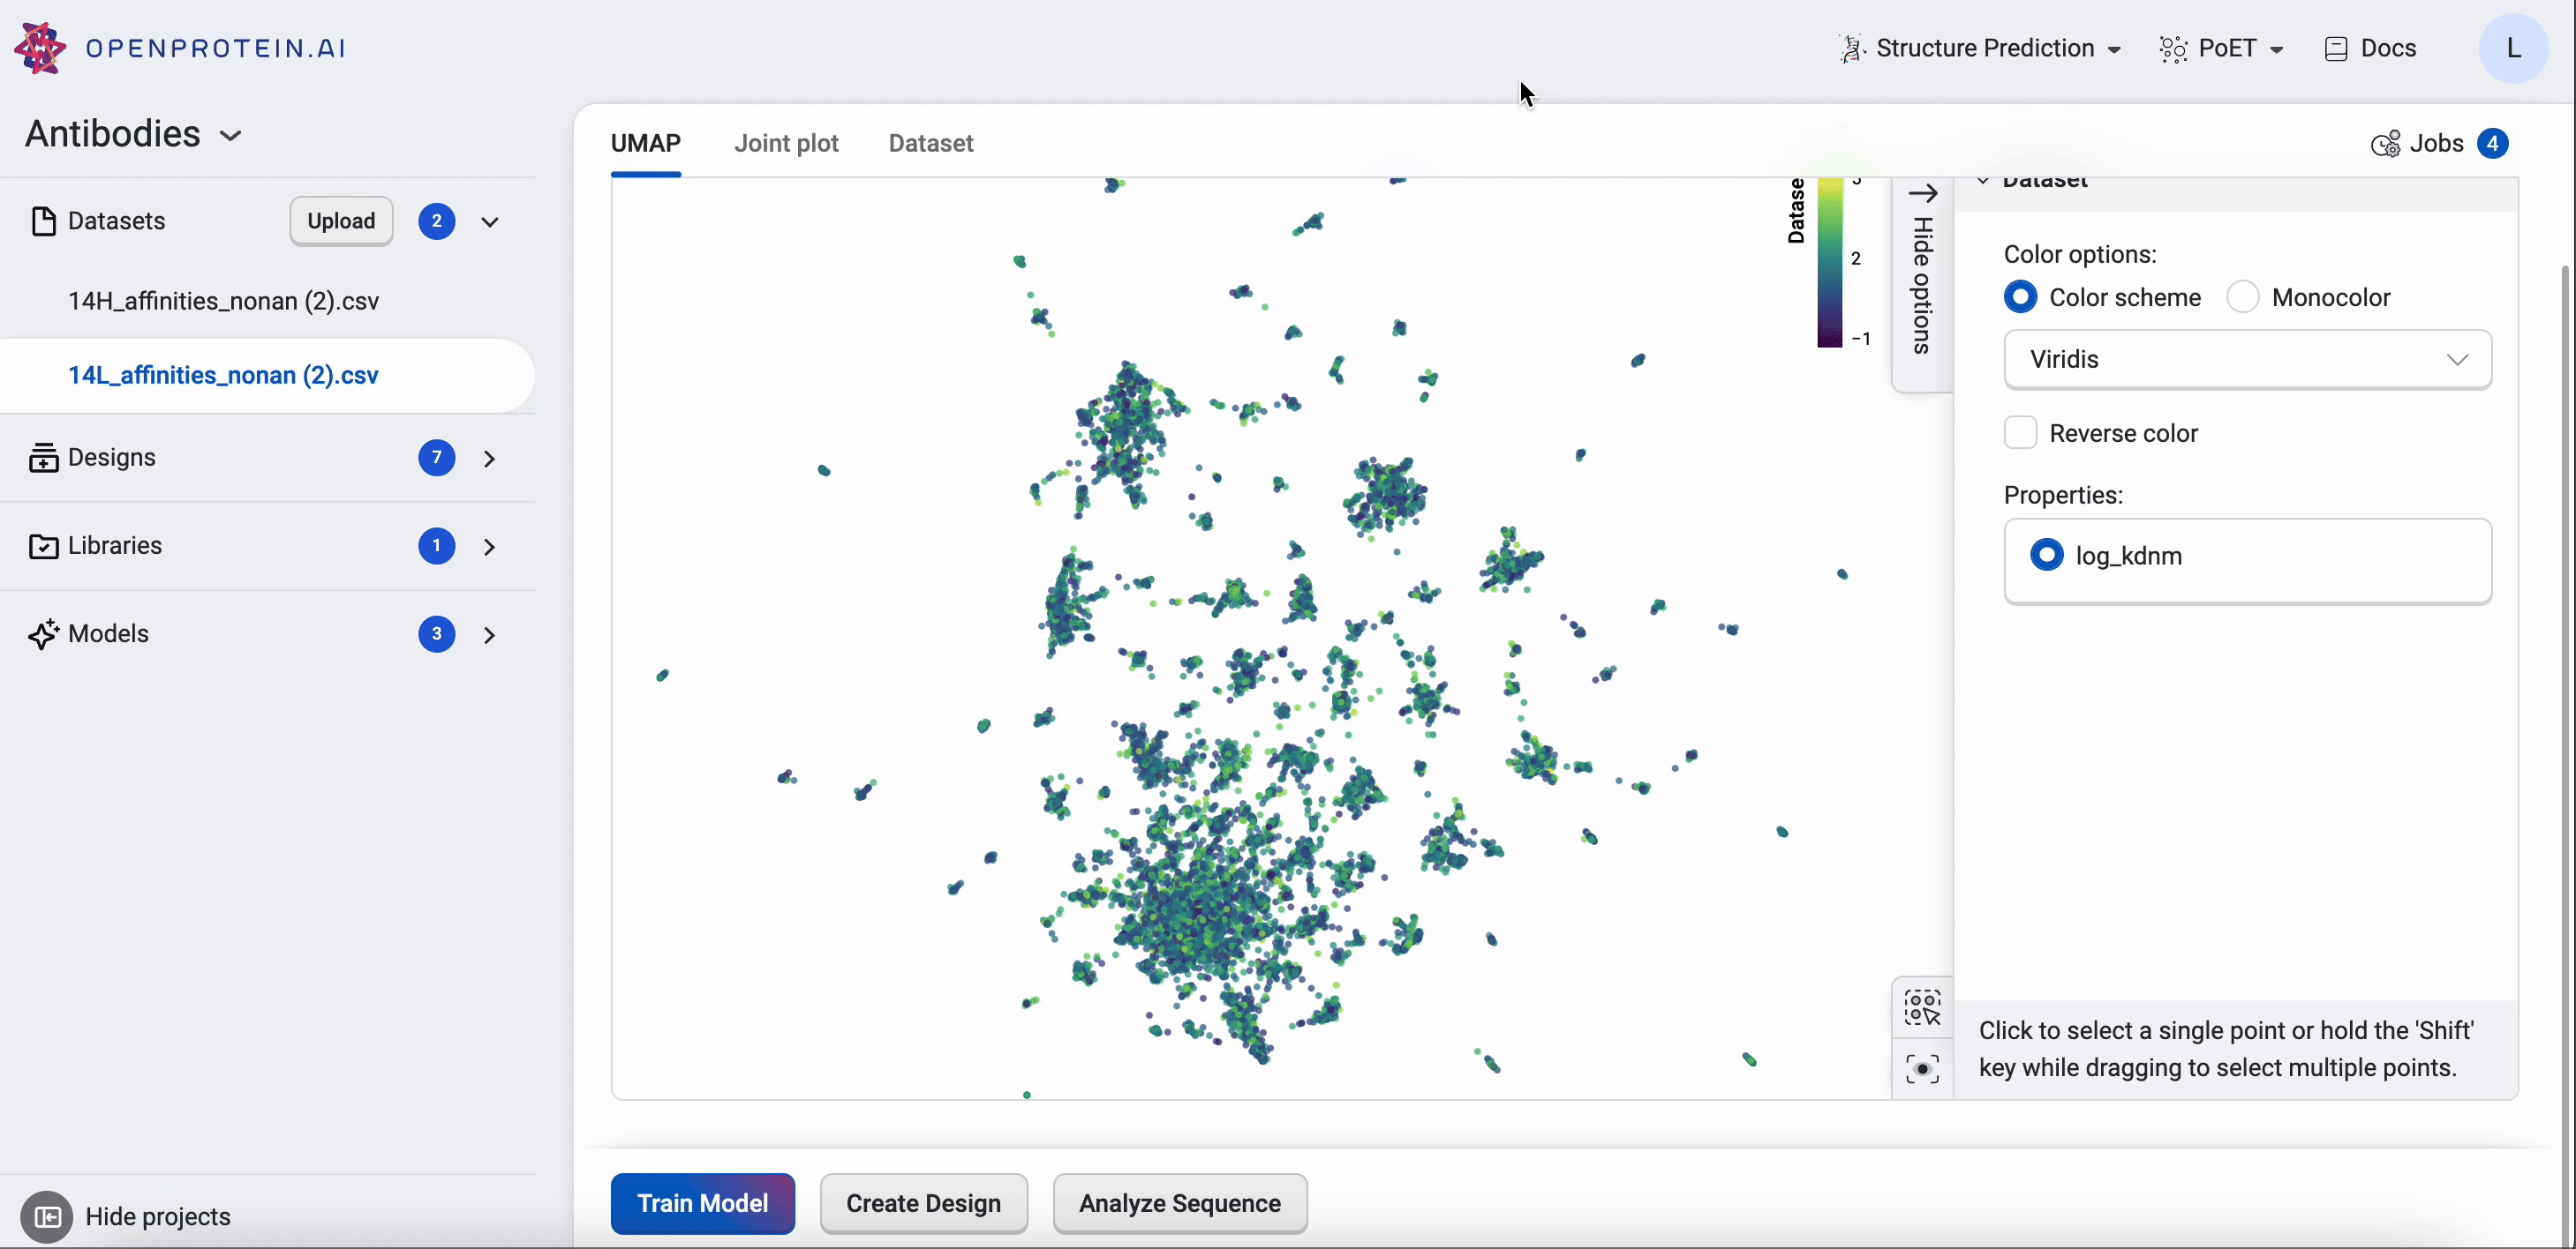The height and width of the screenshot is (1249, 2576).
Task: Click the UMAP visualization tab
Action: tap(645, 143)
